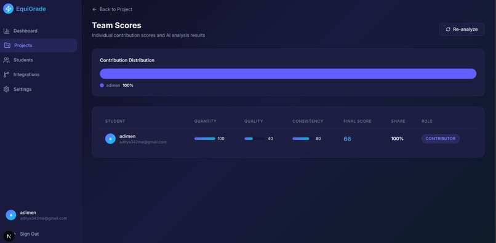This screenshot has width=496, height=243.
Task: Click the Dashboard bar chart icon
Action: tap(6, 31)
